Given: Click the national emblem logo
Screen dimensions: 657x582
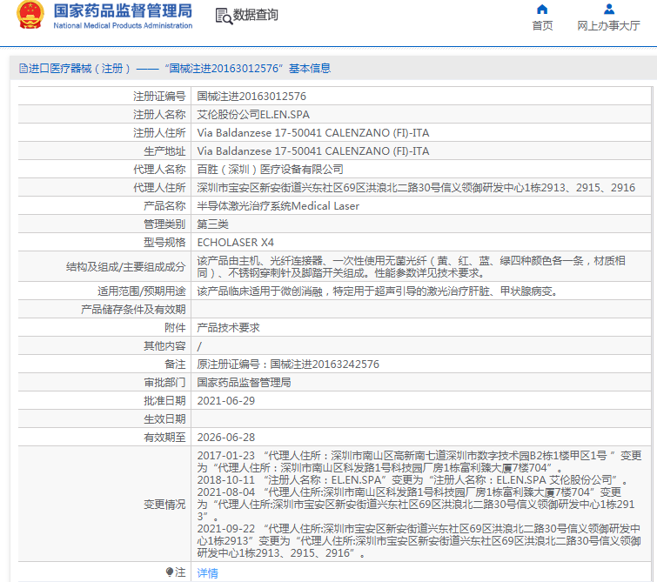Looking at the screenshot, I should coord(30,15).
